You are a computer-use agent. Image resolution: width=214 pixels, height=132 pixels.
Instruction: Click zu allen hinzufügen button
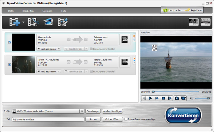click(x=112, y=111)
